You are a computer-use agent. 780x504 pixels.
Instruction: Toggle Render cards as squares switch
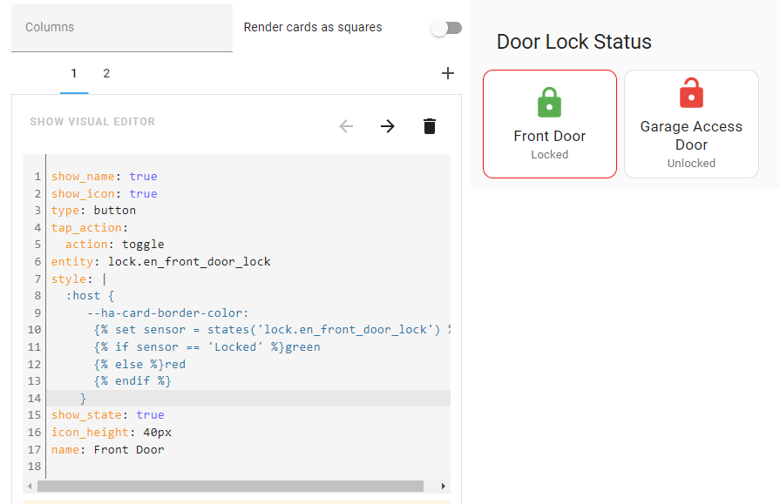coord(446,28)
